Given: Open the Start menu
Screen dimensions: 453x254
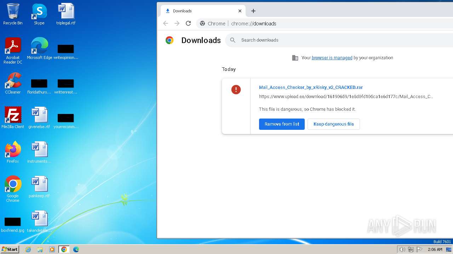Looking at the screenshot, I should pos(10,249).
